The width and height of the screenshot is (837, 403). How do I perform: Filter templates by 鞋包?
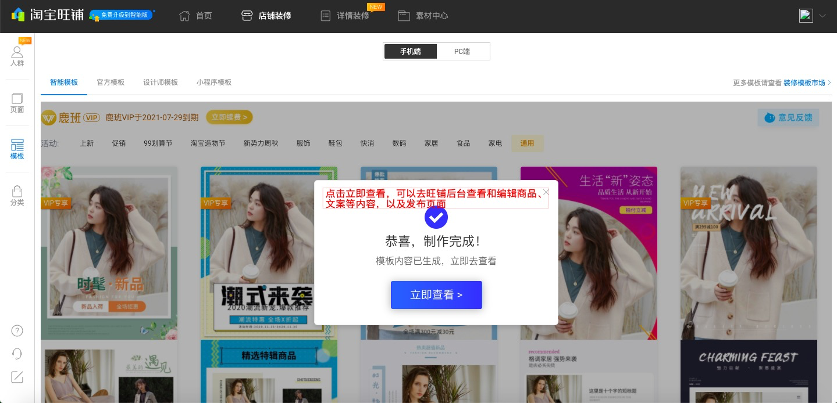pos(335,143)
